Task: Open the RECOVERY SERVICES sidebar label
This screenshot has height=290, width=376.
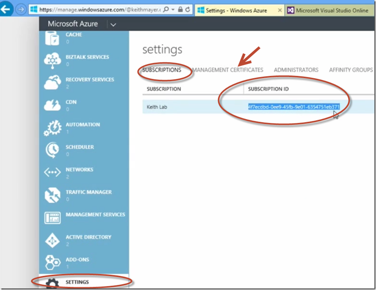Action: (x=90, y=79)
